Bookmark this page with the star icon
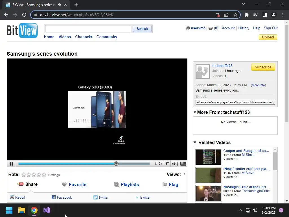This screenshot has height=217, width=289. point(235,15)
